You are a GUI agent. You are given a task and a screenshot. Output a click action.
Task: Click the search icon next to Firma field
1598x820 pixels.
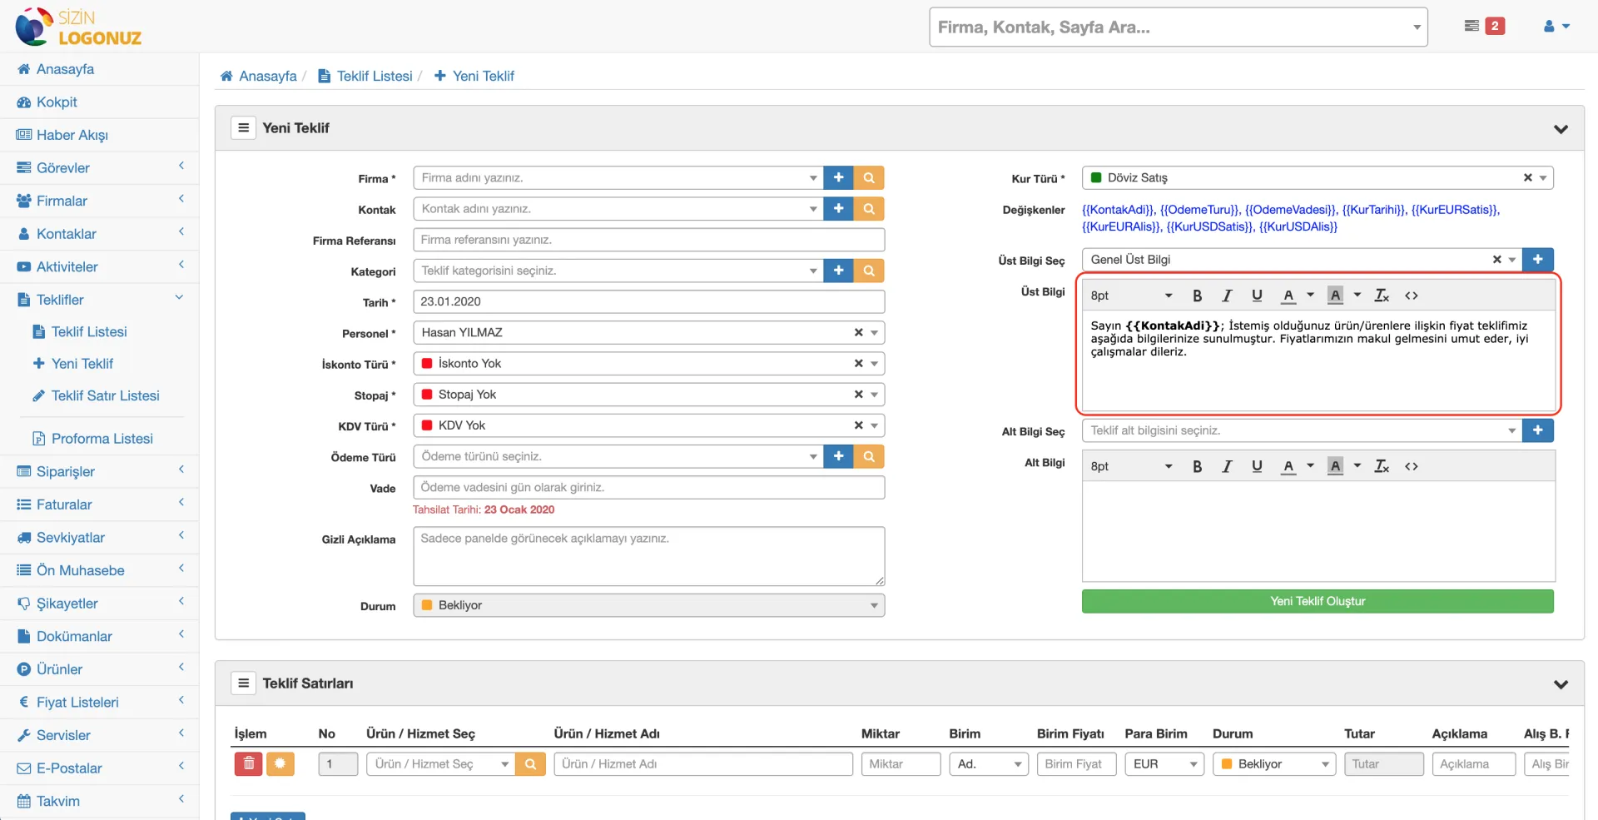869,177
